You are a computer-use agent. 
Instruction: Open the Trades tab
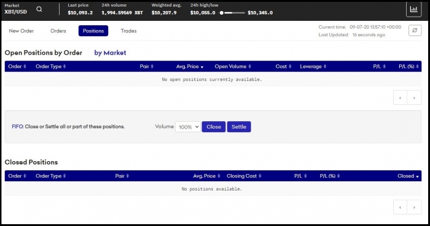pos(128,31)
